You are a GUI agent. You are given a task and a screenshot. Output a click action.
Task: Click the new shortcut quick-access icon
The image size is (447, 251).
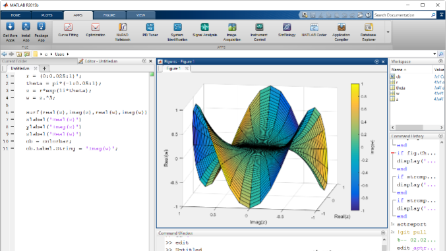coord(305,14)
